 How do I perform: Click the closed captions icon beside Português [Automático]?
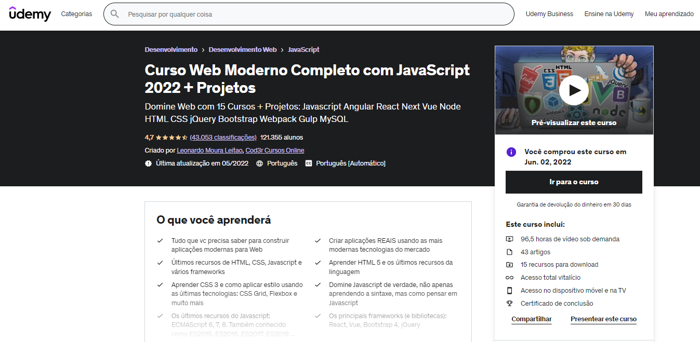(309, 163)
